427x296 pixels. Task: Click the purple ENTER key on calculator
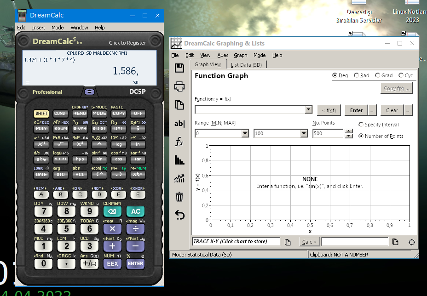135,264
